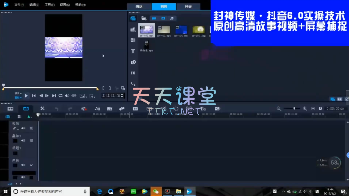Open the FX filter library
Image resolution: width=349 pixels, height=196 pixels.
(133, 73)
